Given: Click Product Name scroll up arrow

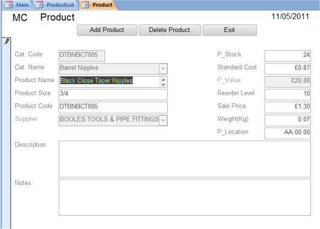Looking at the screenshot, I should [163, 80].
